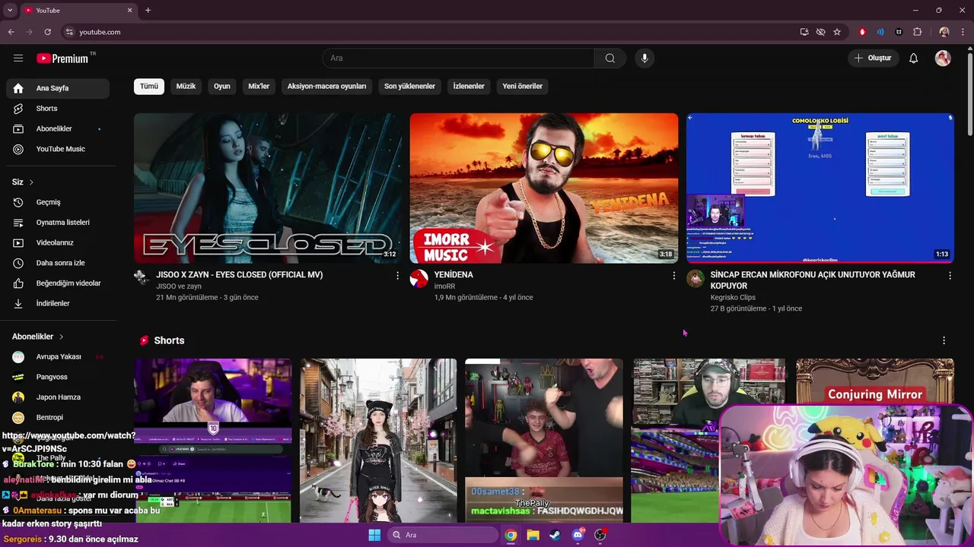Image resolution: width=974 pixels, height=547 pixels.
Task: Select the Oyun filter chip
Action: pyautogui.click(x=222, y=87)
